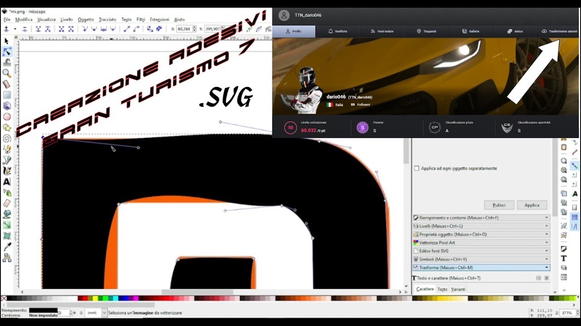
Task: Select the Spiral tool
Action: tap(6, 139)
